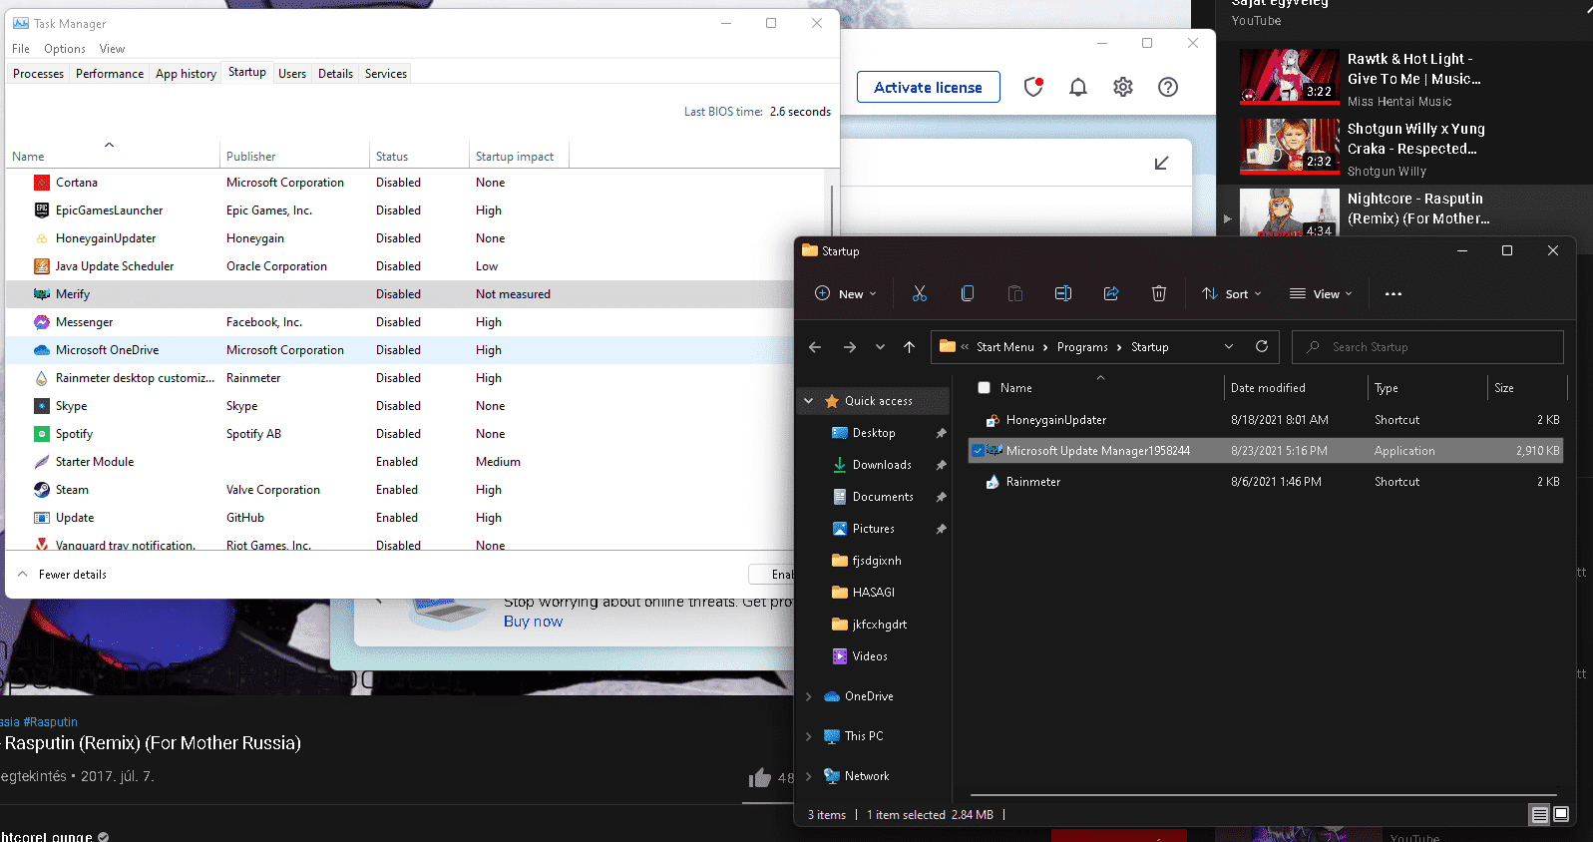Click the YouTube like thumbs-up icon
Viewport: 1593px width, 842px height.
click(760, 778)
